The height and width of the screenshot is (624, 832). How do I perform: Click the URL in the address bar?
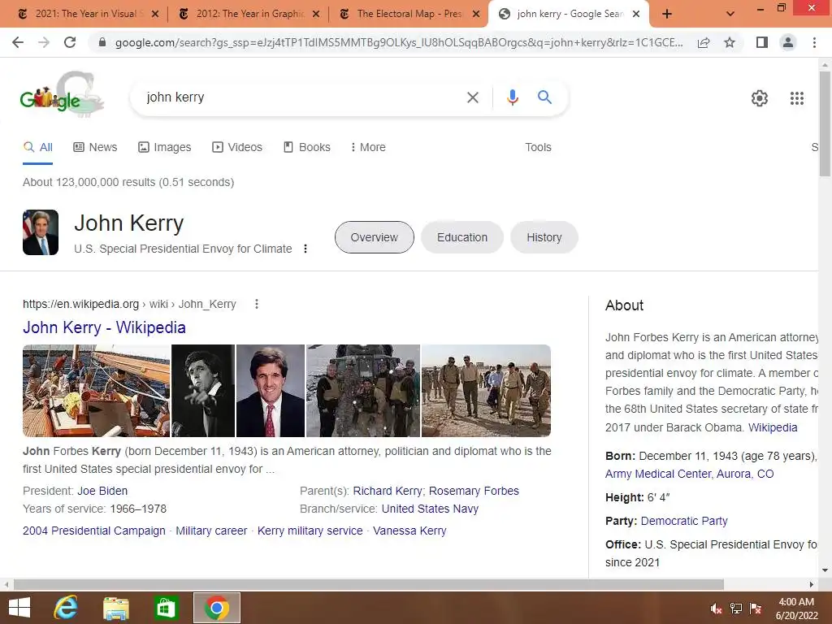coord(398,42)
